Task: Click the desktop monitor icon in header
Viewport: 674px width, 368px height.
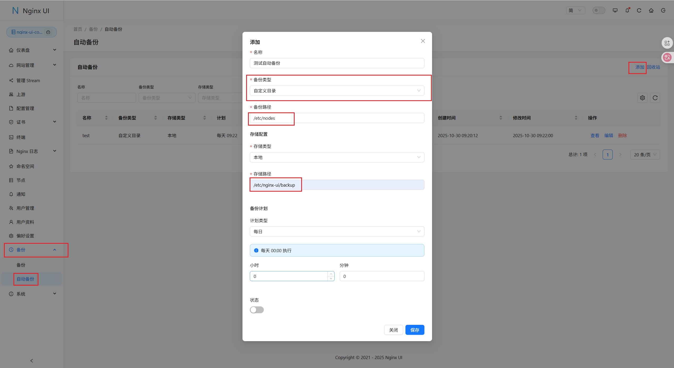Action: point(615,11)
